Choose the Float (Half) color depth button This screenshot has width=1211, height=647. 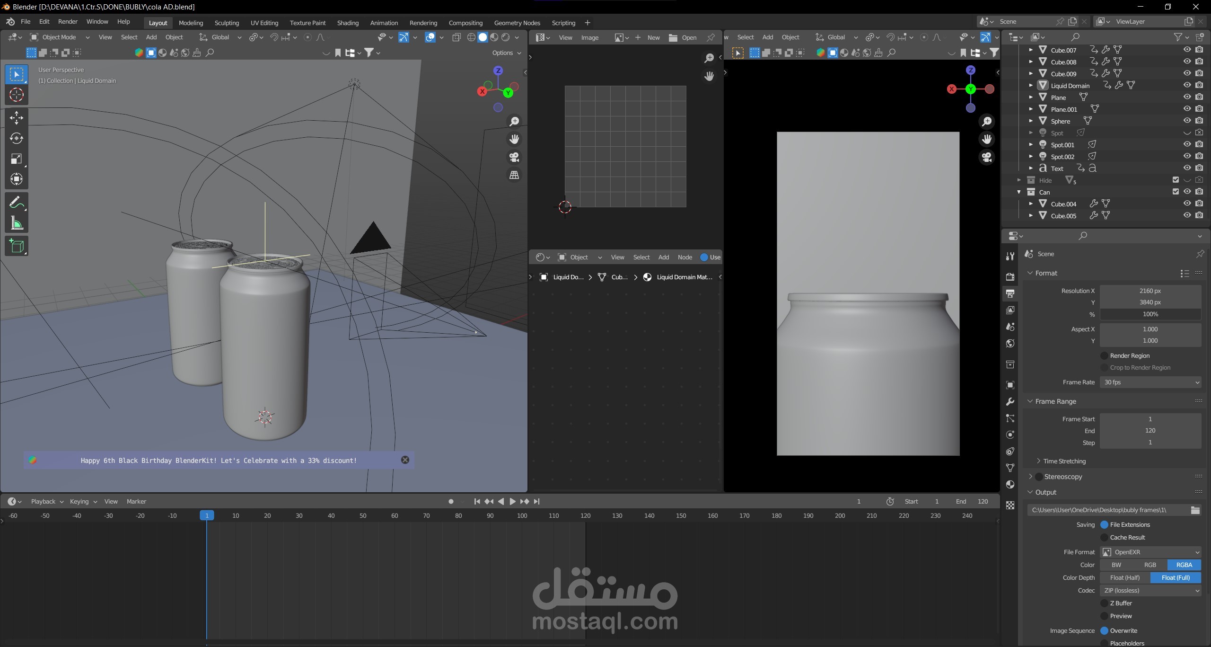coord(1124,578)
